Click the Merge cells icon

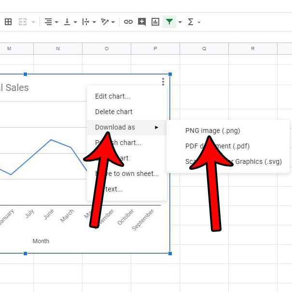click(x=22, y=22)
